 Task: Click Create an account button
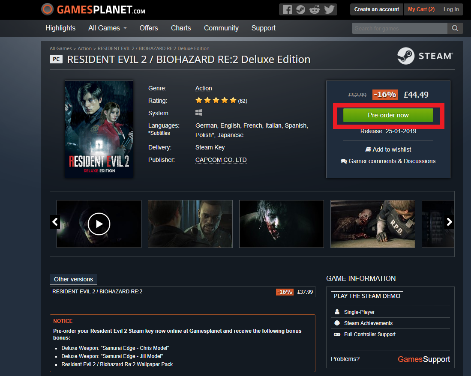377,9
